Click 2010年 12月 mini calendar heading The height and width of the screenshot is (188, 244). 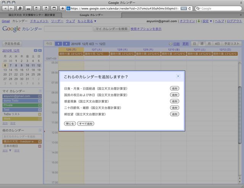tap(11, 51)
